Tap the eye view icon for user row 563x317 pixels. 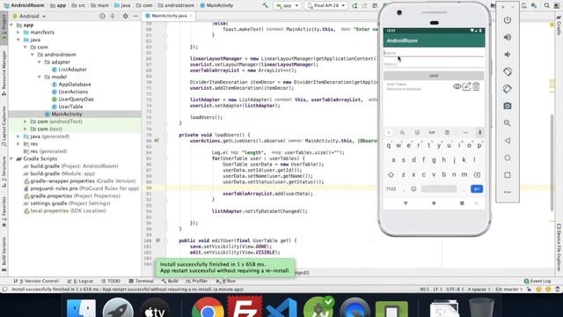[x=457, y=86]
